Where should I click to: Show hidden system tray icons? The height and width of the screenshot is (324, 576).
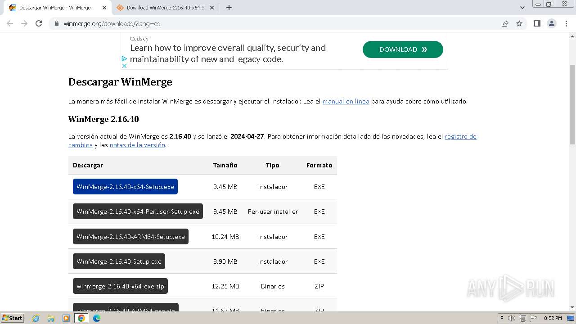point(502,318)
